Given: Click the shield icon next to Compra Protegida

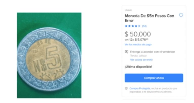Looking at the screenshot, I should click(x=126, y=88).
